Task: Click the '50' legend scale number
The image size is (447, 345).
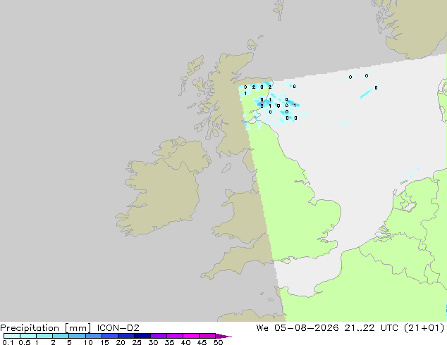Action: pos(219,342)
